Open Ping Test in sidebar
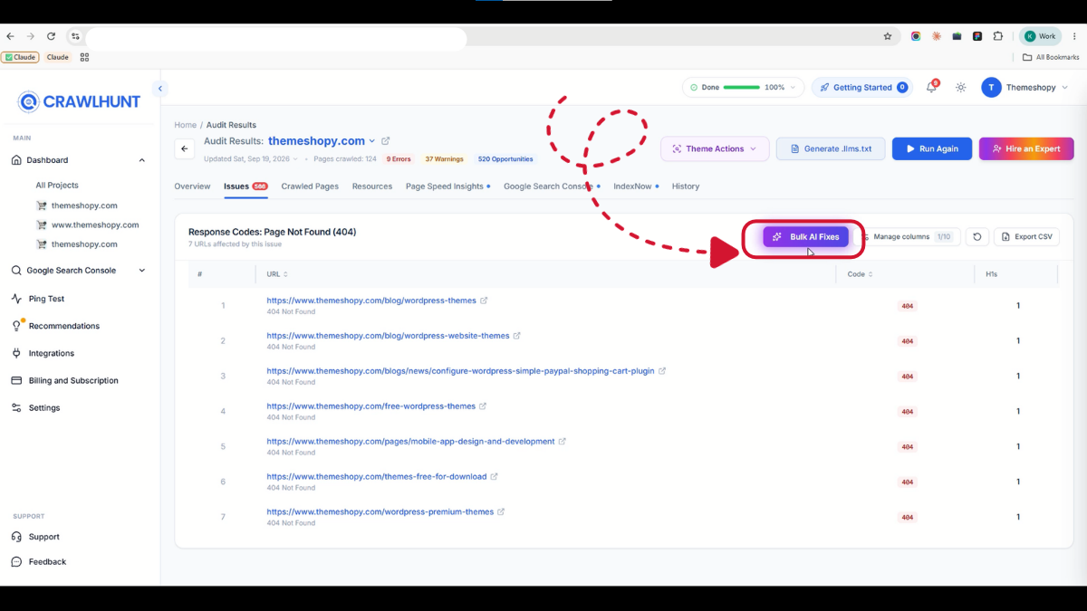Image resolution: width=1087 pixels, height=611 pixels. [45, 299]
